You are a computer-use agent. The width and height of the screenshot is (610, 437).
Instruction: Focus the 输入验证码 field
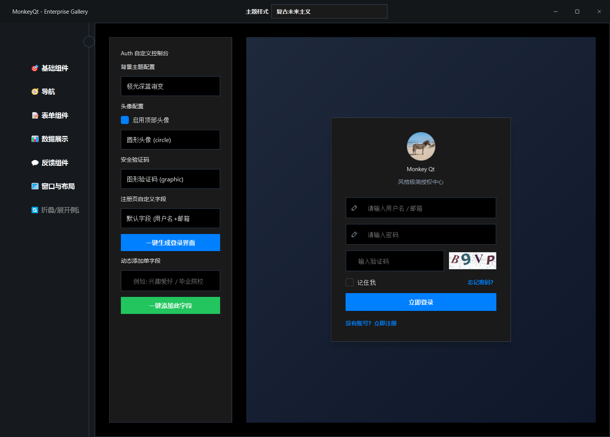395,261
